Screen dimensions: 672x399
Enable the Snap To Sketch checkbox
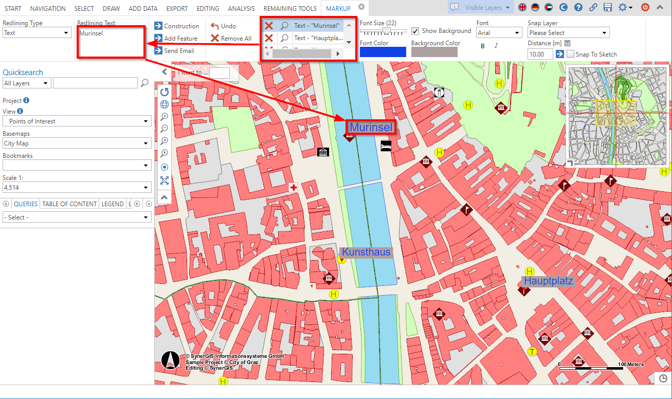click(x=570, y=55)
